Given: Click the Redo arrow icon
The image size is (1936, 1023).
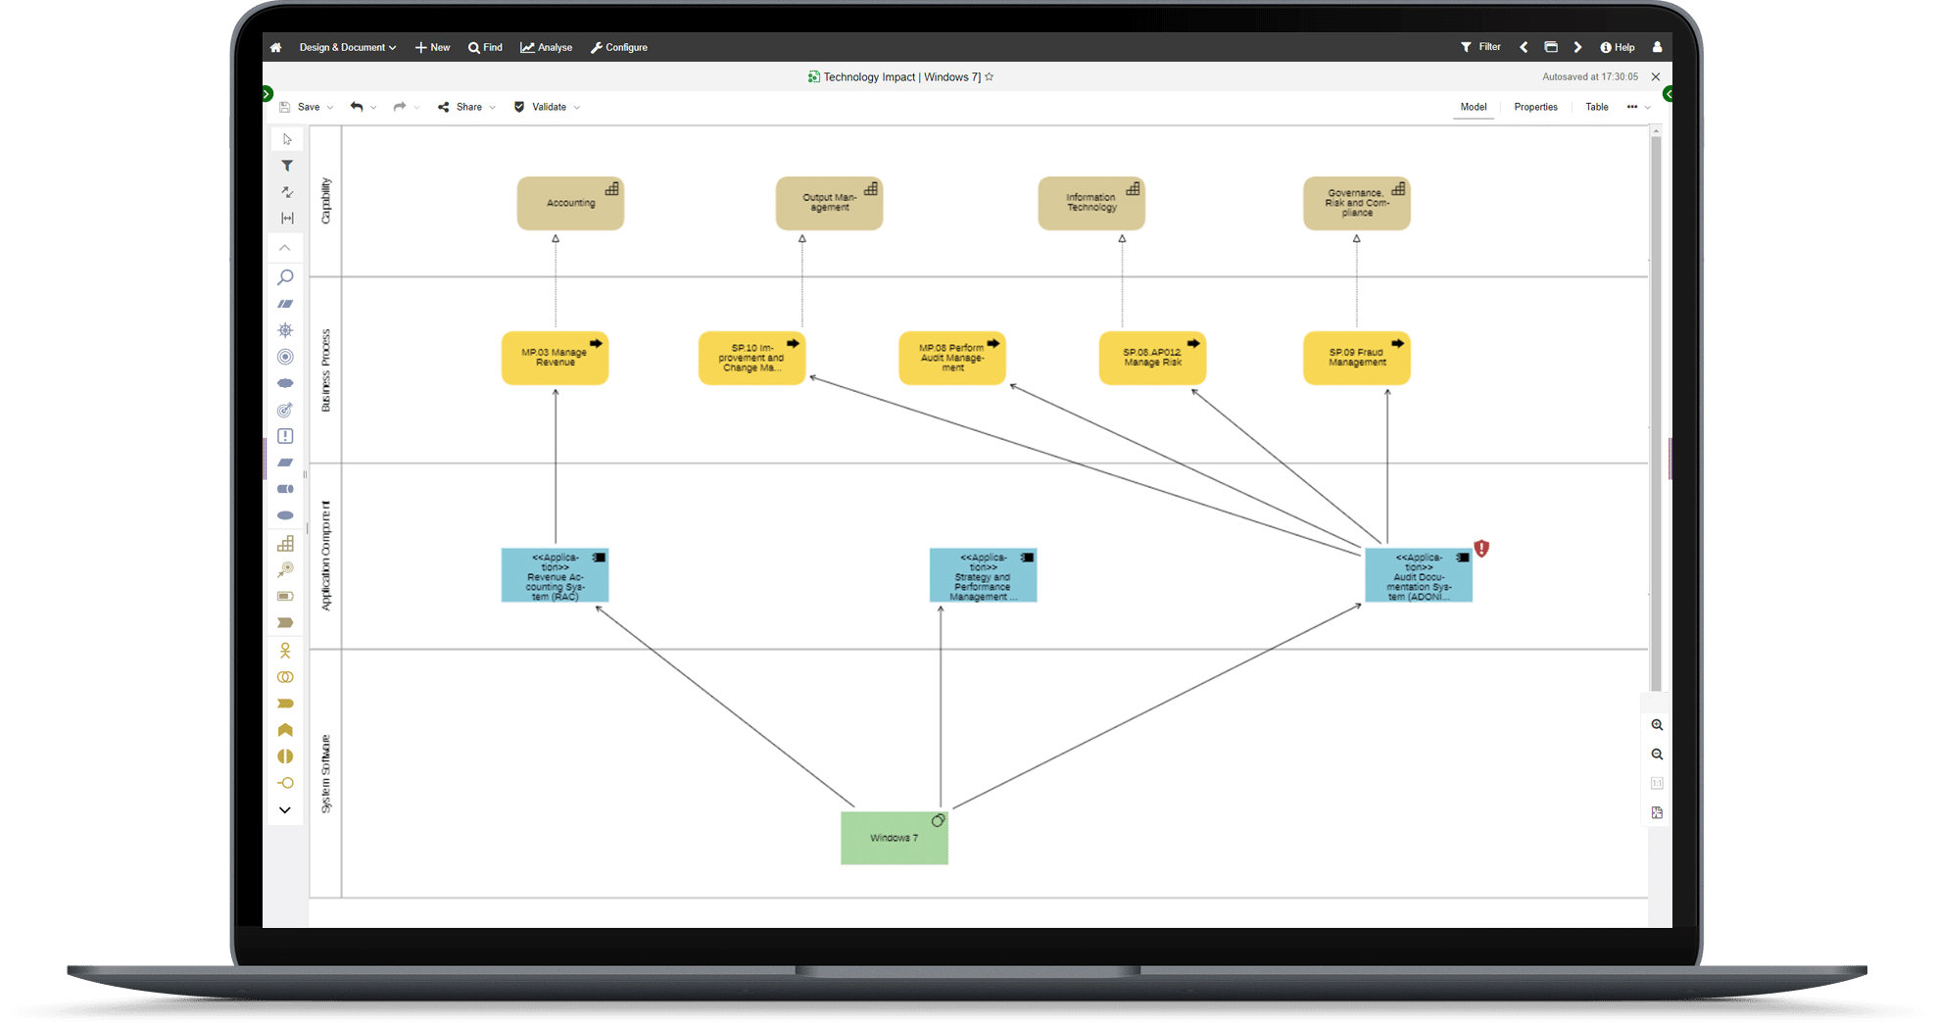Looking at the screenshot, I should [x=400, y=107].
